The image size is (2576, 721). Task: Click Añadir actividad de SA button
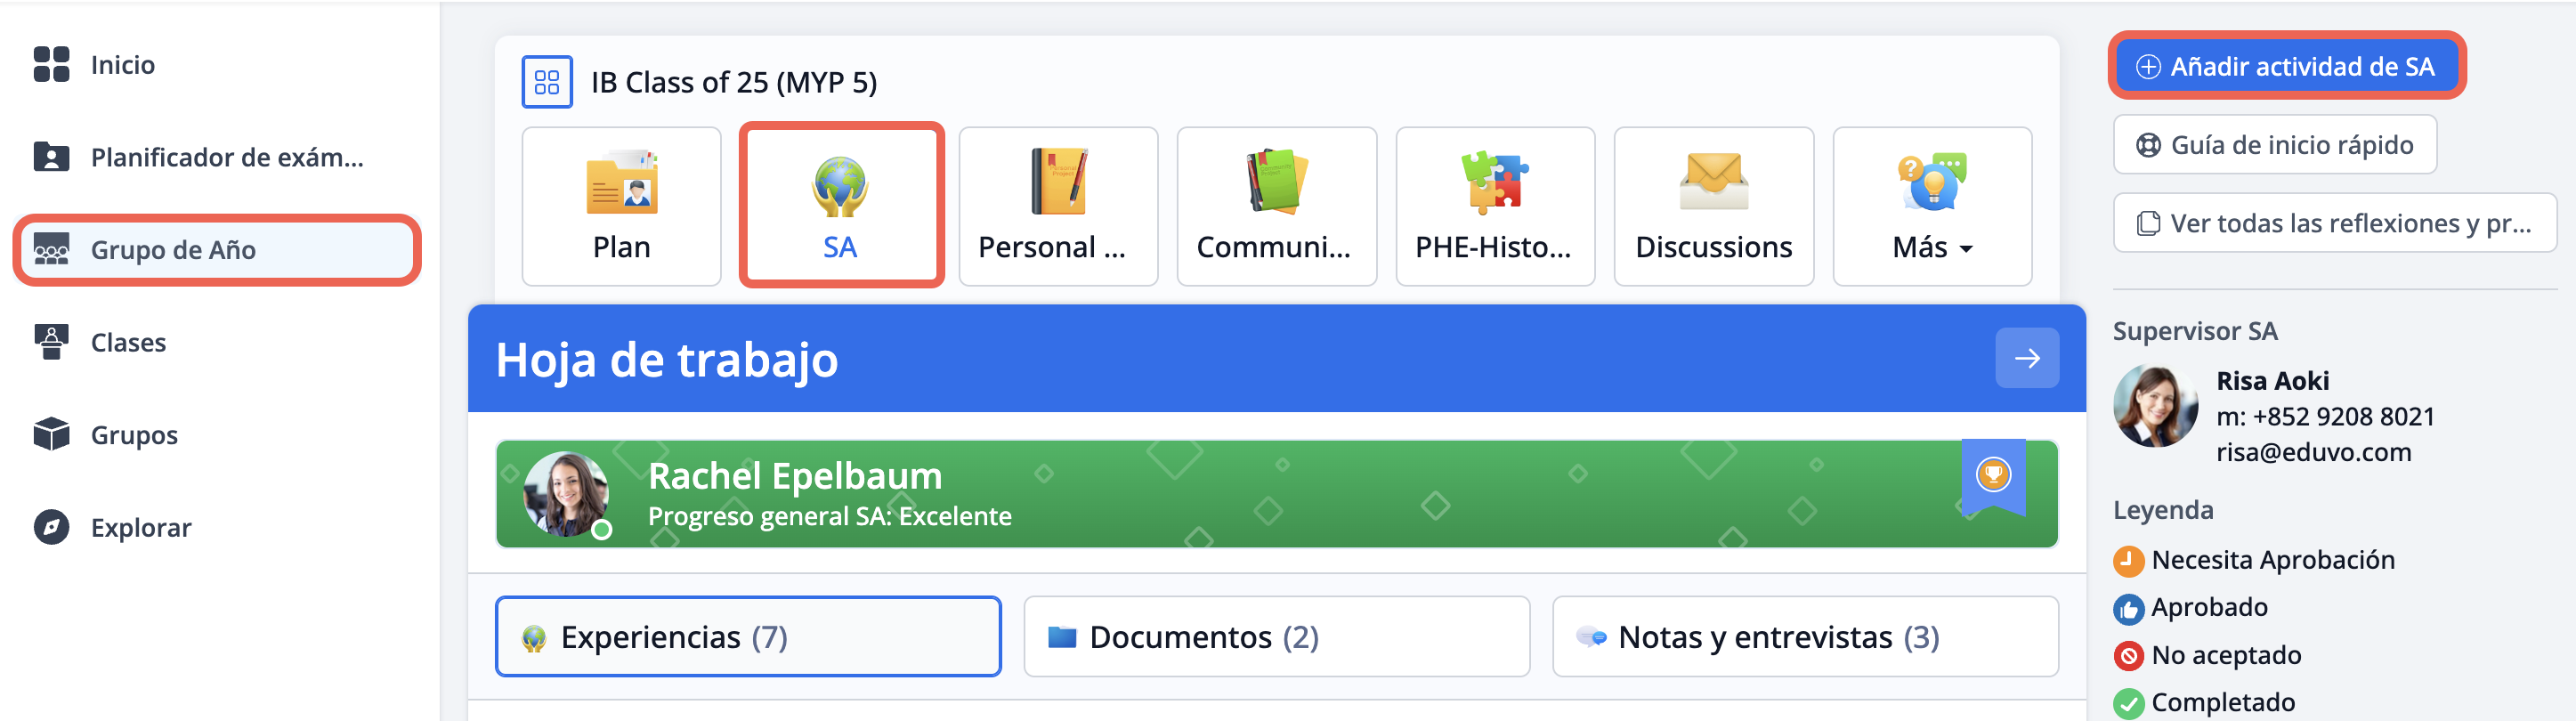pos(2286,67)
